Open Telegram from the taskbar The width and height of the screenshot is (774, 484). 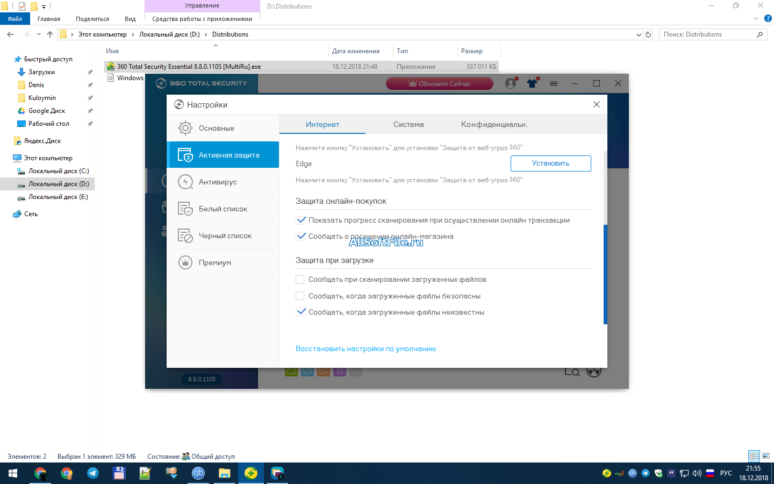coord(93,473)
